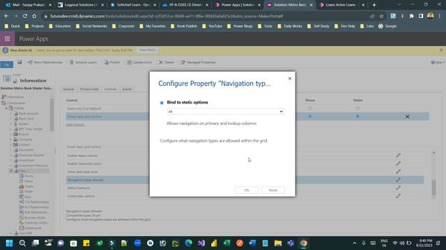
Task: Open Charts under the Loan entity
Action: [29, 187]
